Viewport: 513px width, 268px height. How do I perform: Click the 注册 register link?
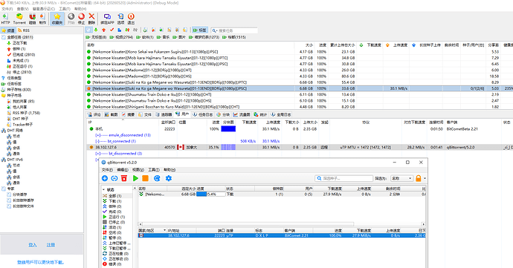pos(51,245)
